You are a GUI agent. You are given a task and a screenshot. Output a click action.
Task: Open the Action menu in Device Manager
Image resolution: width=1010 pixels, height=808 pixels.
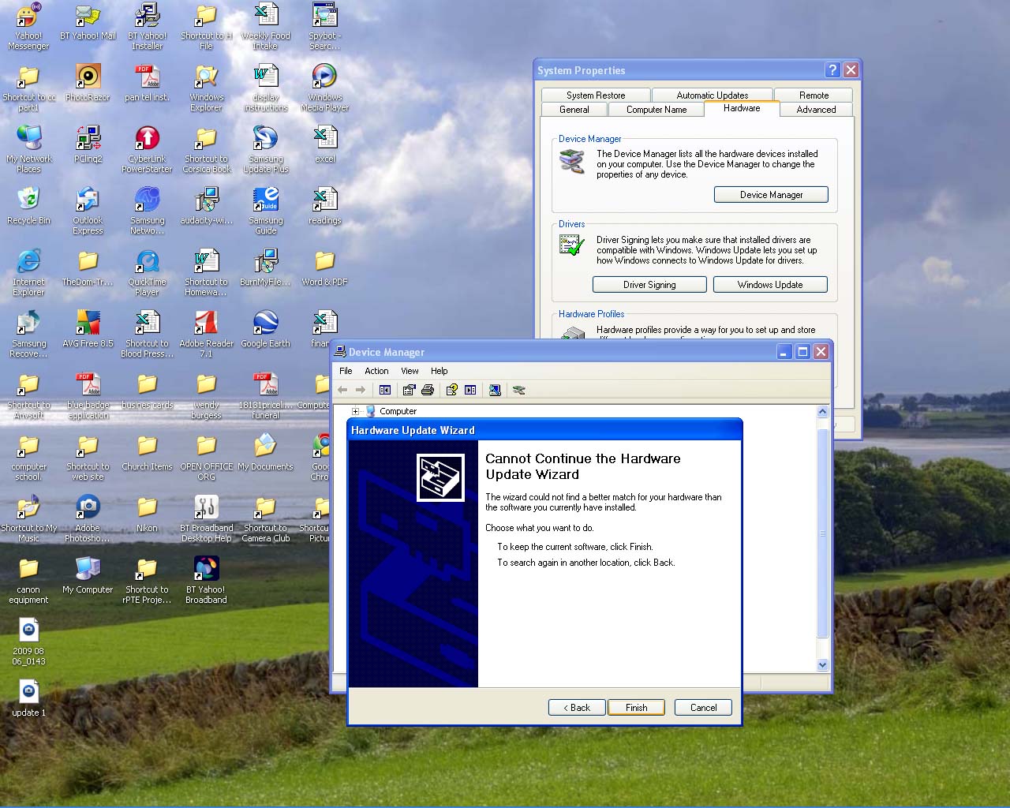point(376,371)
